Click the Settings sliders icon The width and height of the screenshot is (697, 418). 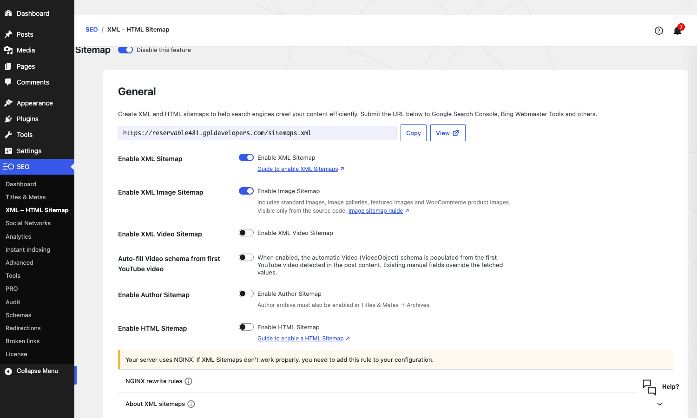[8, 151]
